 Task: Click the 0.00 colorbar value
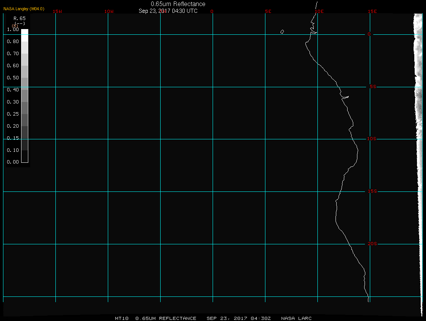(13, 162)
